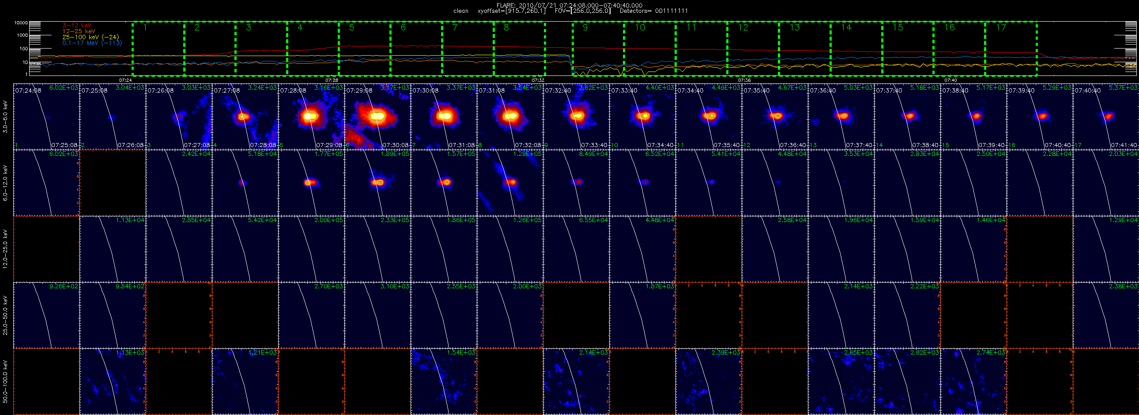
Task: Open the 3.0-6.0 keV image for interval 6
Action: tap(377, 116)
